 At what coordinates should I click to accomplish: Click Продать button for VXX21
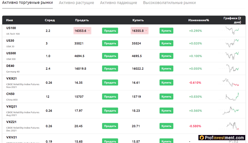tap(110, 83)
